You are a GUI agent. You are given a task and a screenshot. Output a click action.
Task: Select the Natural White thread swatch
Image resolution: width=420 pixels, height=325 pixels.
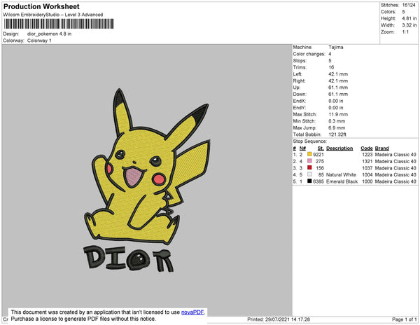pyautogui.click(x=309, y=174)
